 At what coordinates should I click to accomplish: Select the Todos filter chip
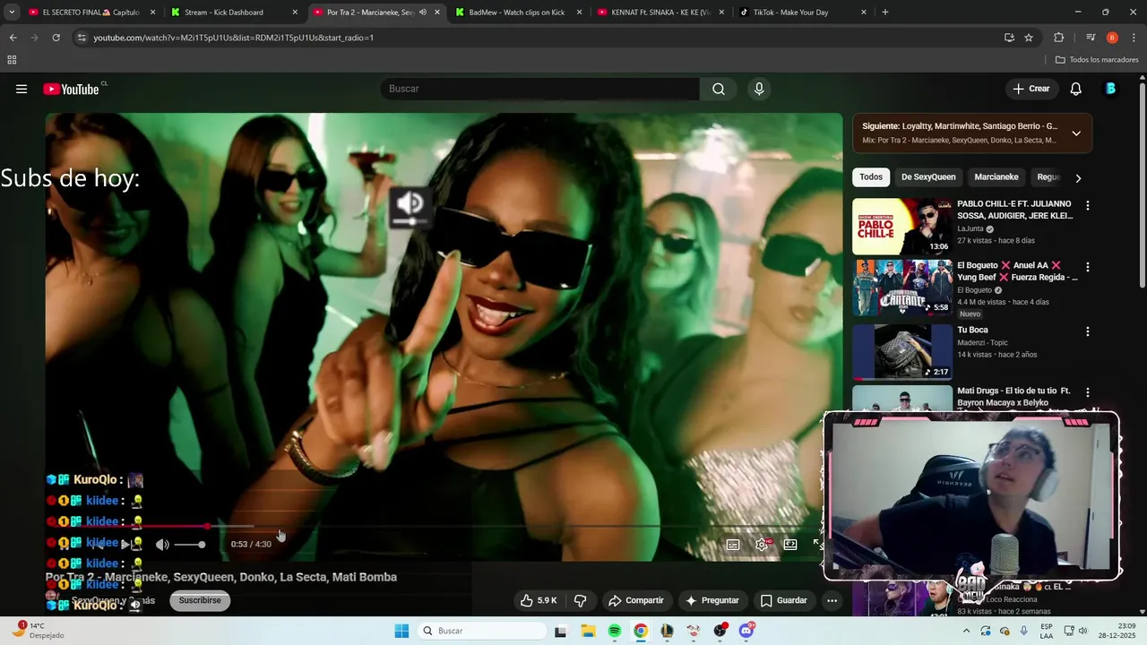point(871,177)
